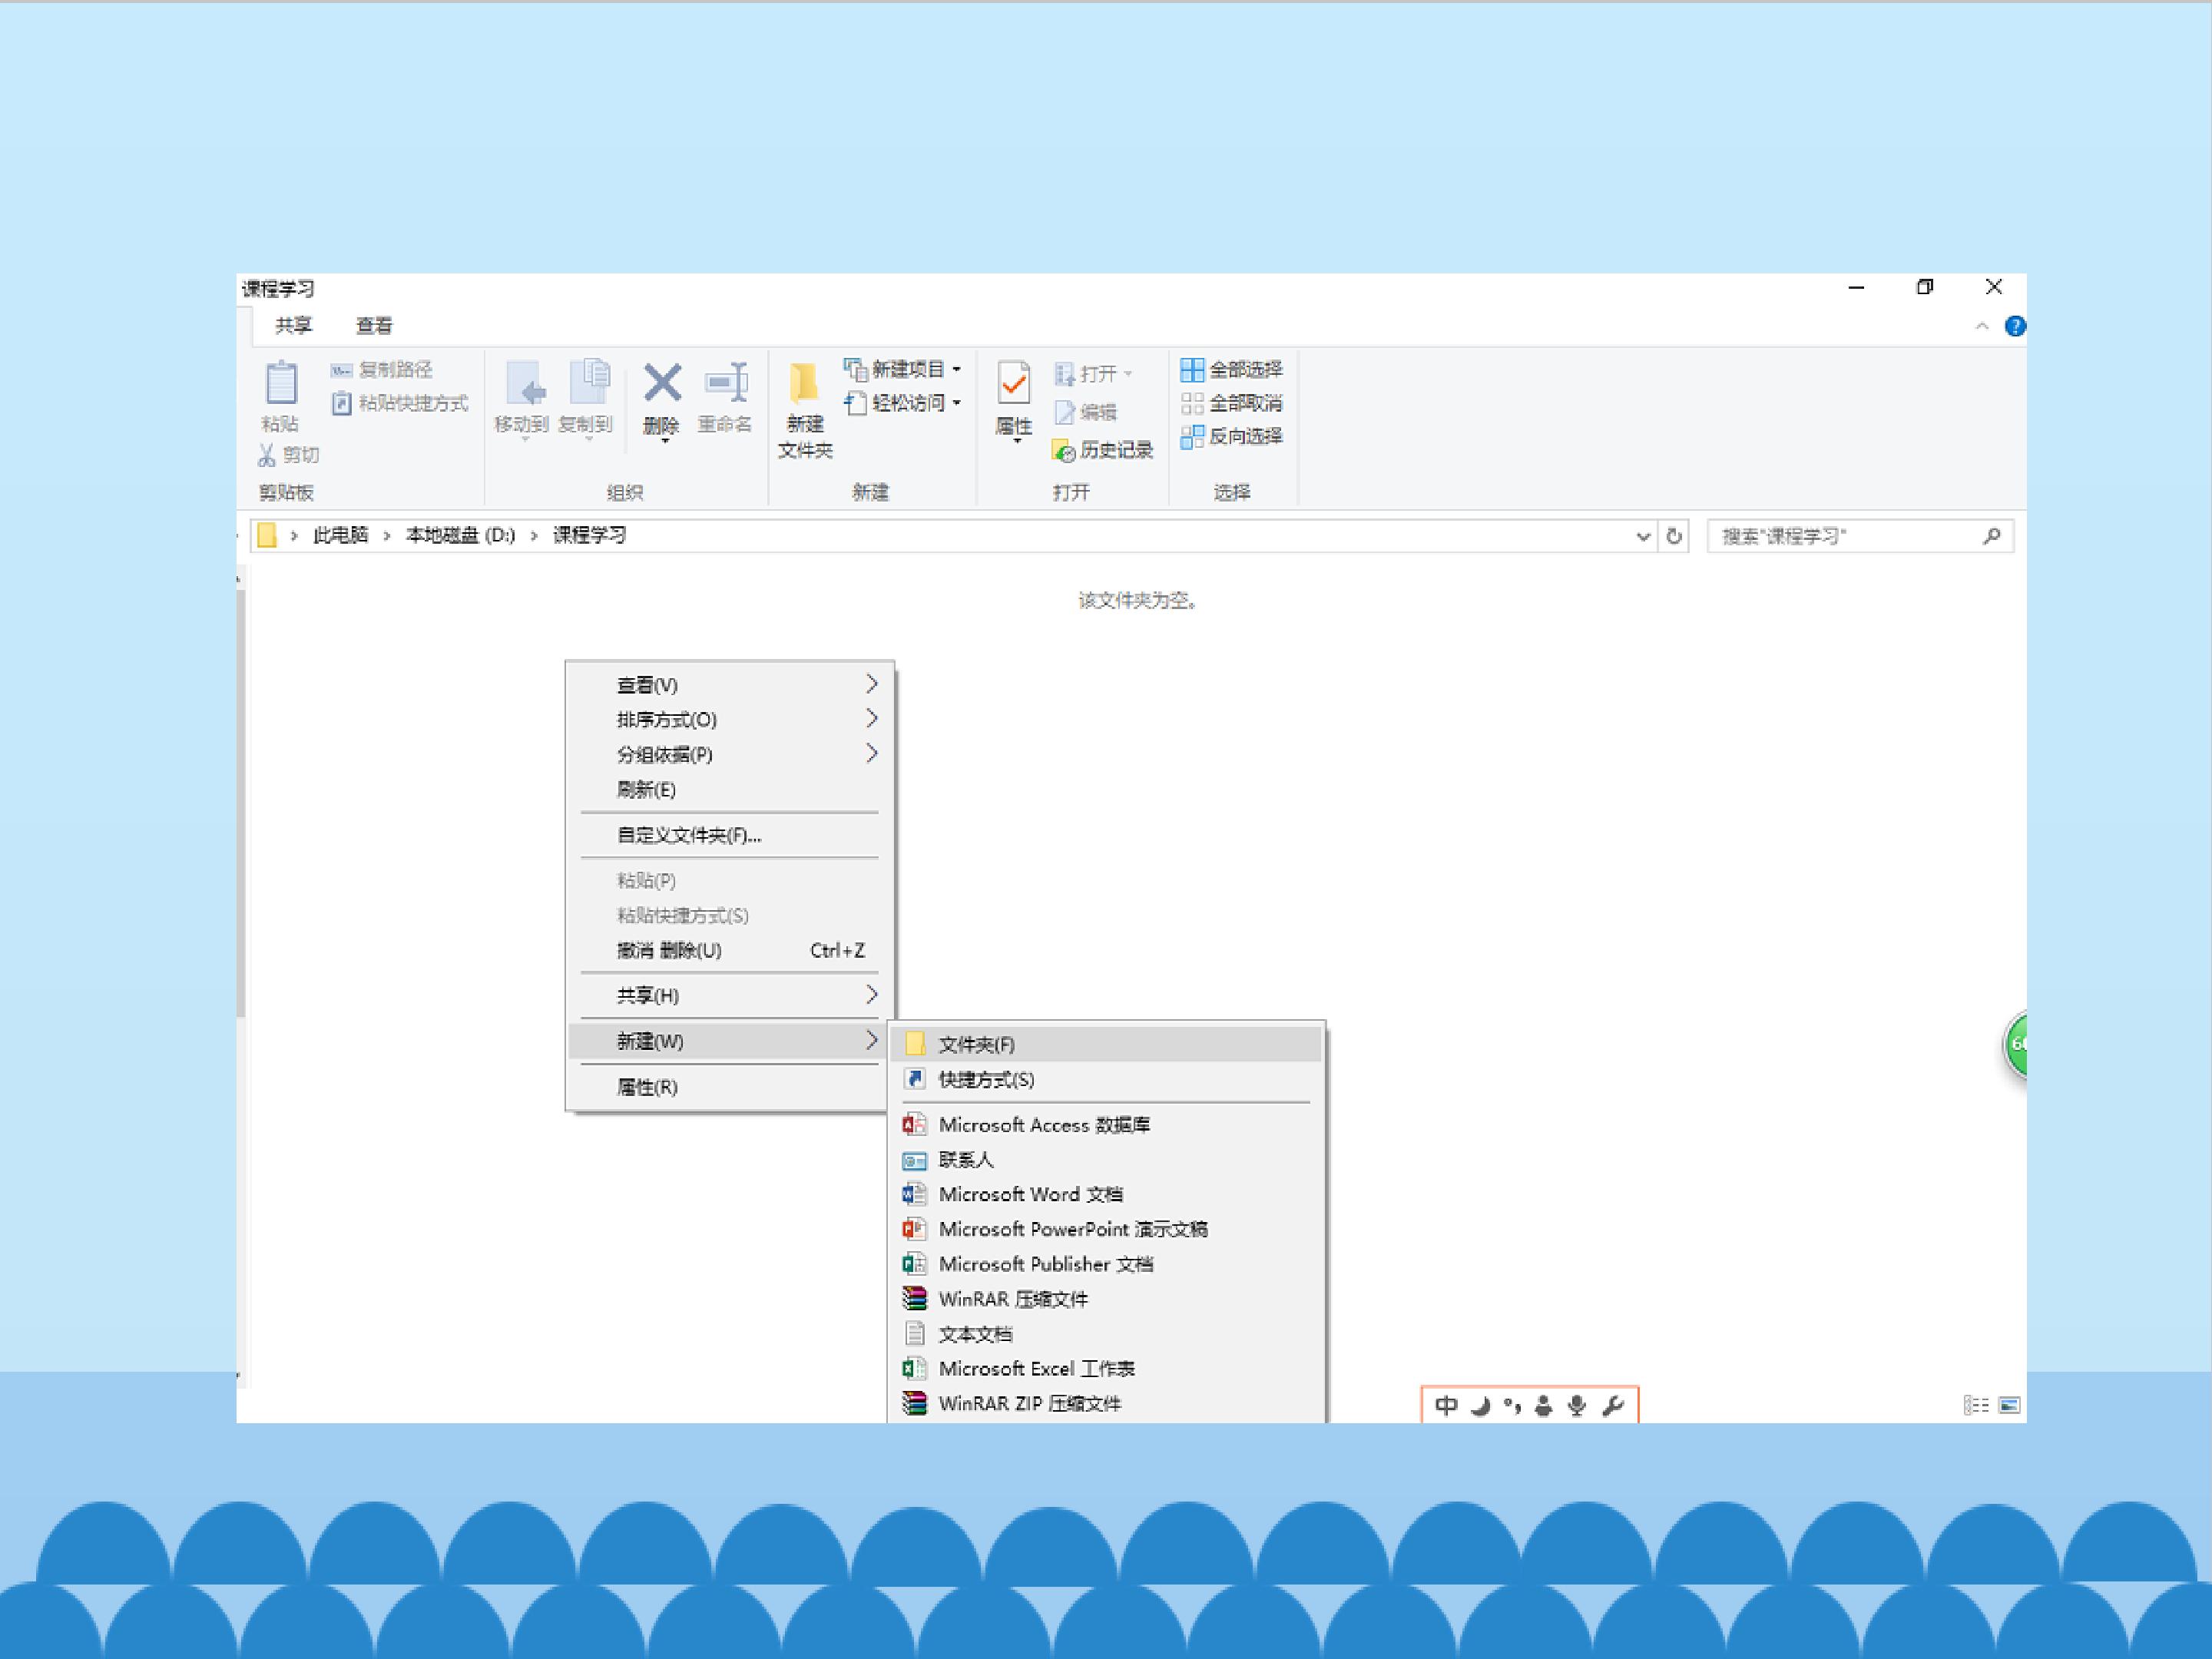Choose 文本文档 in New submenu
Viewport: 2212px width, 1659px height.
pyautogui.click(x=1107, y=1334)
